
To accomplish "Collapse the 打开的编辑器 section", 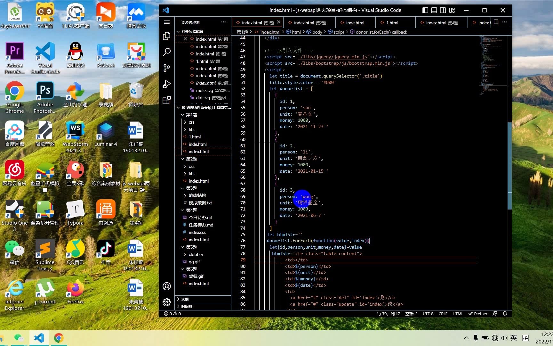I will (203, 32).
